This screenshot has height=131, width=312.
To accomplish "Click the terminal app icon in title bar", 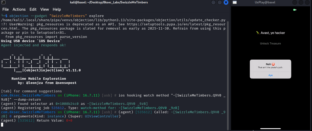I will pyautogui.click(x=3, y=2).
